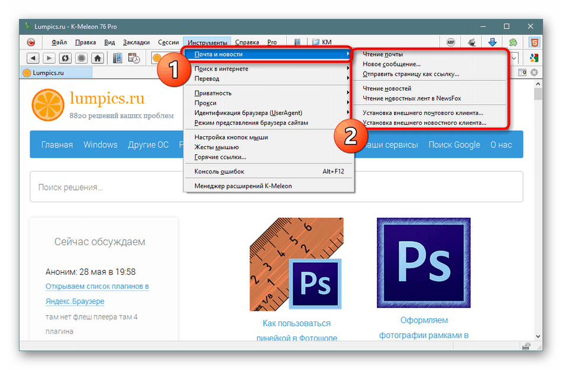
Task: Go to the home page icon
Action: coord(98,58)
